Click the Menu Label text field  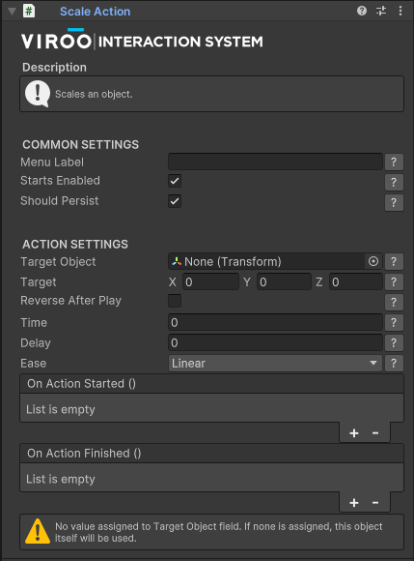275,162
